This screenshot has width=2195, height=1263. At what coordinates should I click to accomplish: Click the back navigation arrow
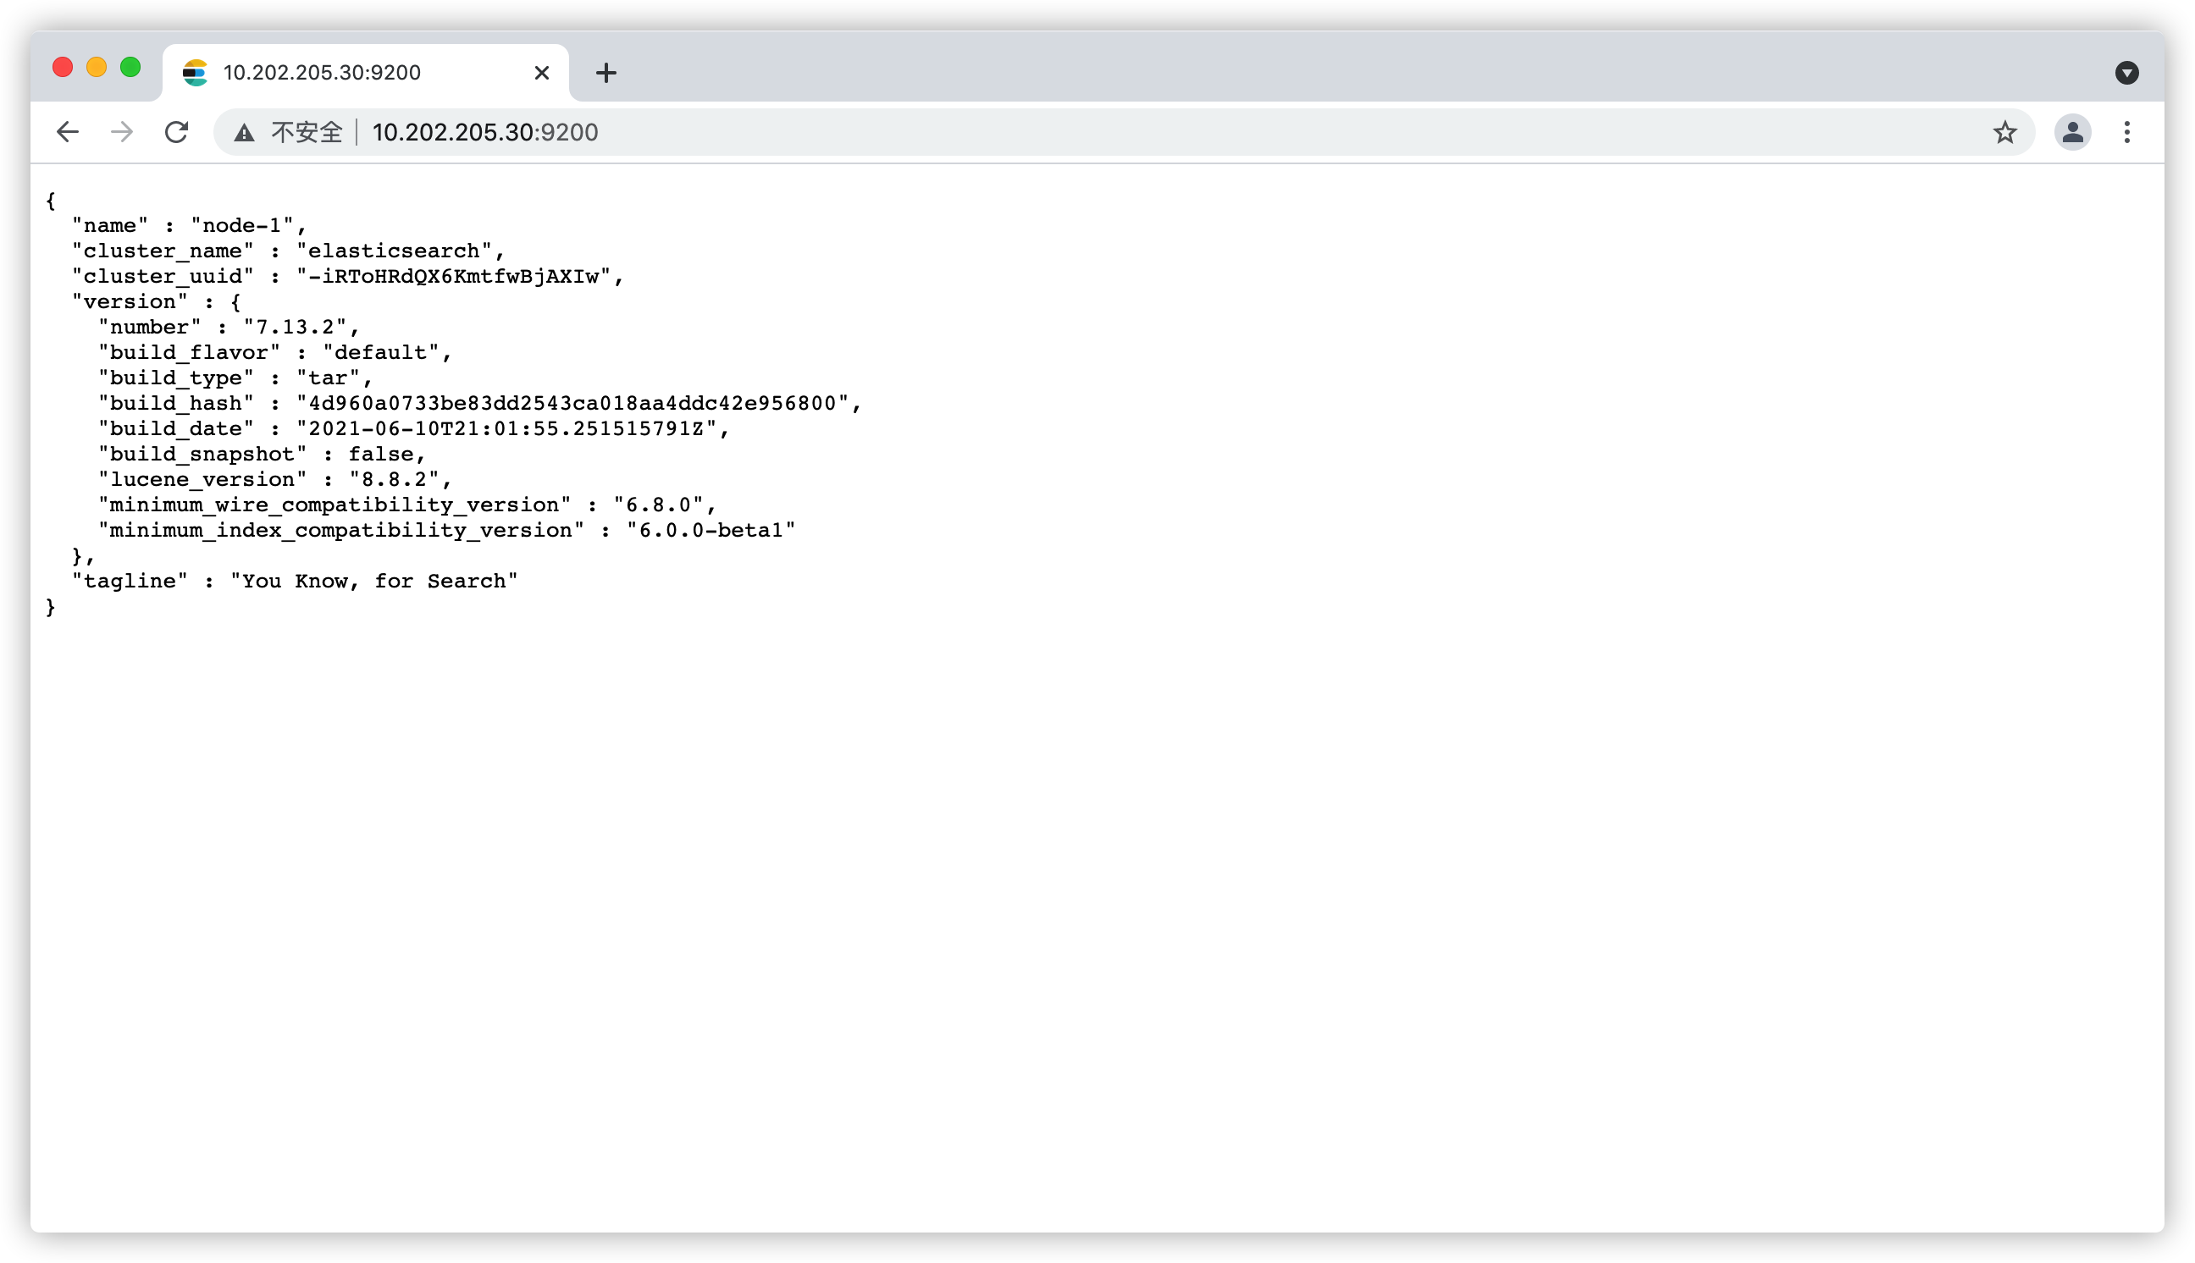(67, 132)
